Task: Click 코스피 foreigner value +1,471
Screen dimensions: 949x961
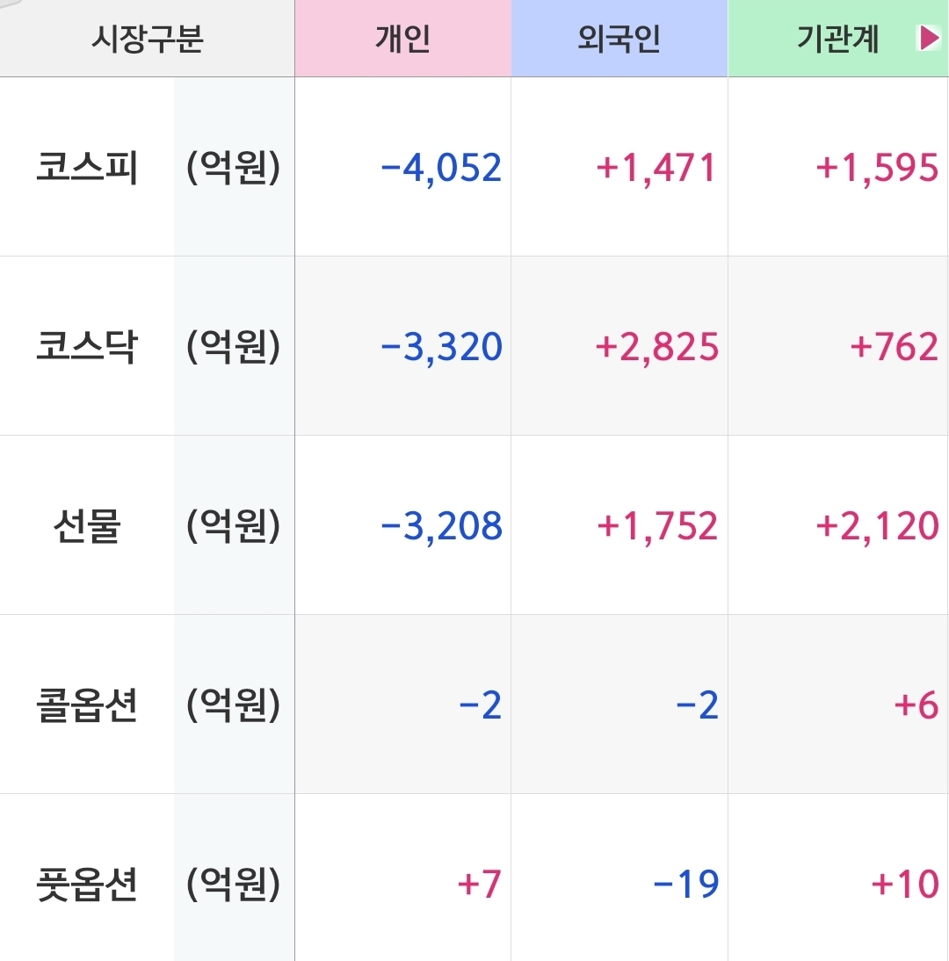Action: pos(656,167)
